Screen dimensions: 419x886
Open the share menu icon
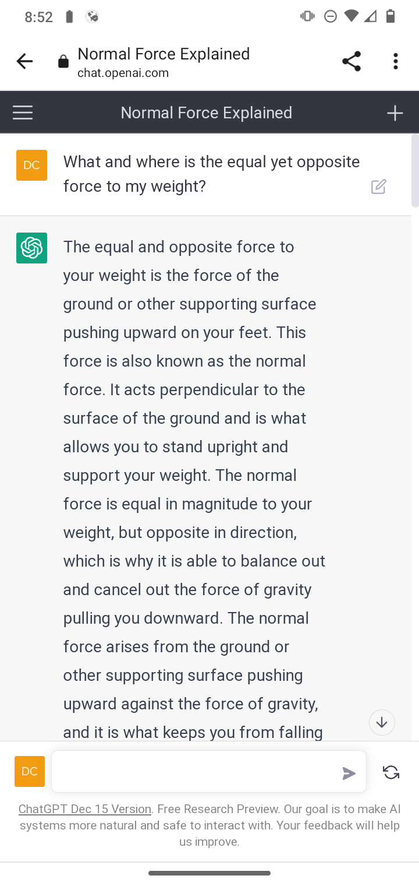click(351, 61)
